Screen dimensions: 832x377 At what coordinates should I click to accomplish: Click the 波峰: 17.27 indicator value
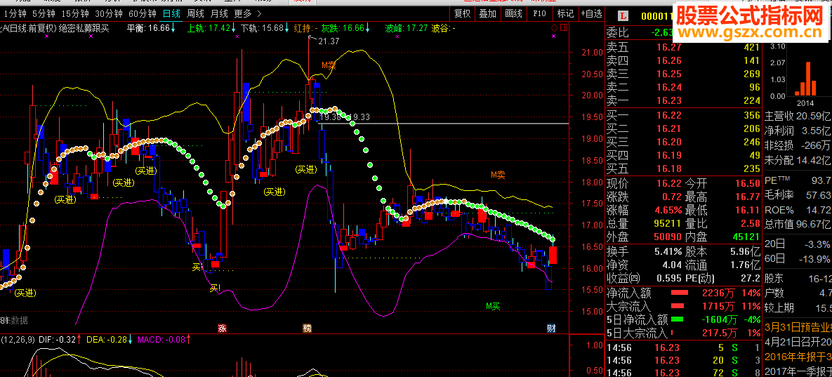[407, 28]
